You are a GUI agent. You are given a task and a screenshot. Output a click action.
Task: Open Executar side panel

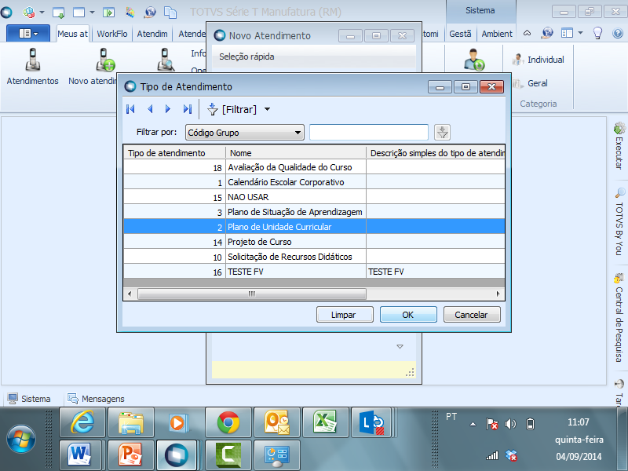click(619, 146)
